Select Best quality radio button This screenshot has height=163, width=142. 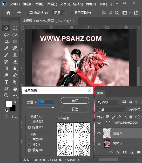pos(29,150)
